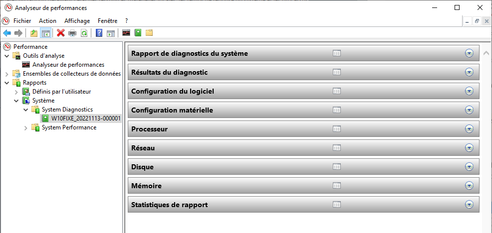
Task: Click the green Refresh toolbar icon
Action: coord(84,33)
